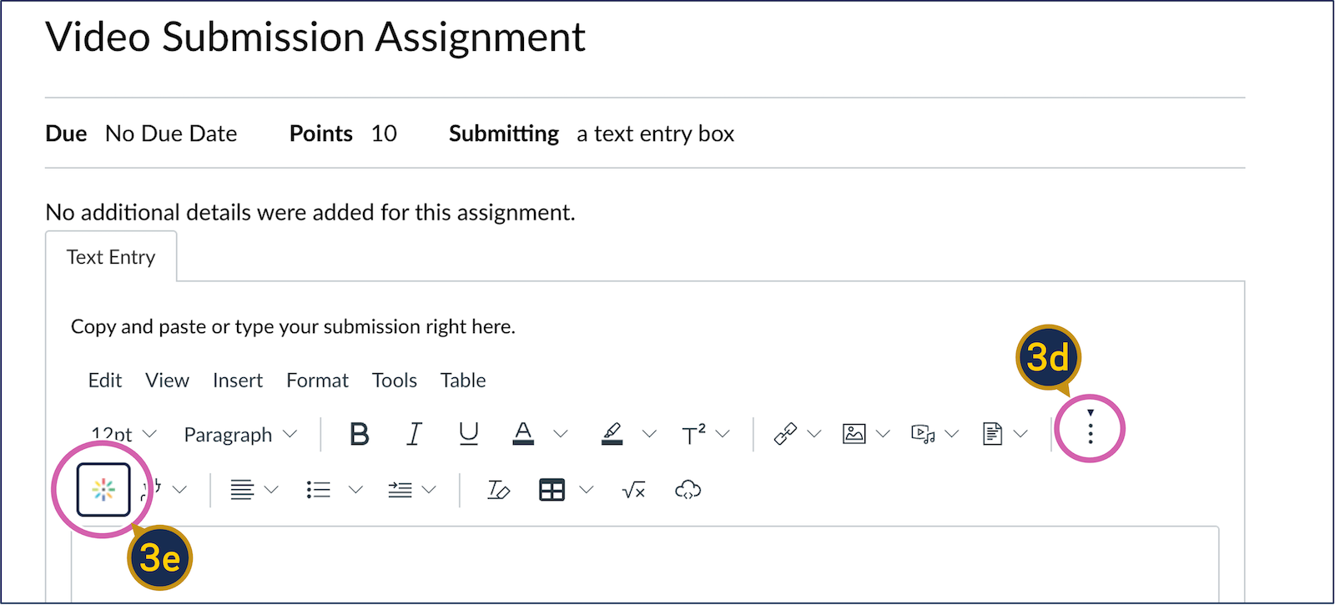The image size is (1335, 605).
Task: Toggle italic formatting
Action: pos(414,434)
